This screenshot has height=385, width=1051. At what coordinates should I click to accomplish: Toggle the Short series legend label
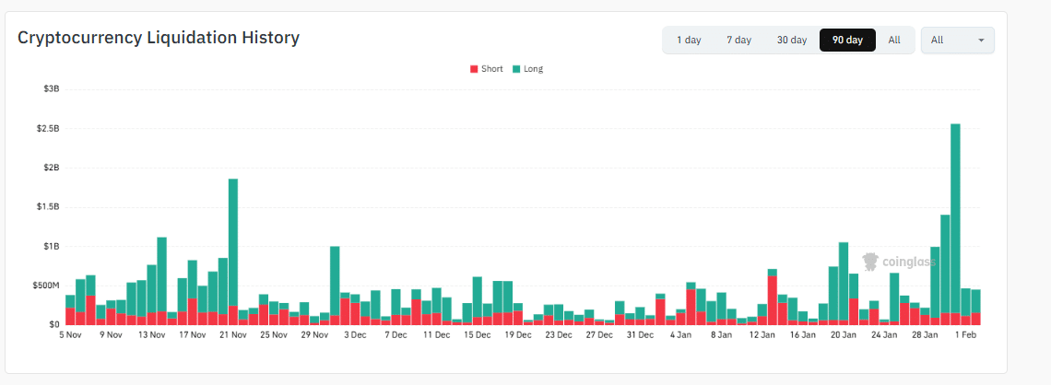[491, 69]
